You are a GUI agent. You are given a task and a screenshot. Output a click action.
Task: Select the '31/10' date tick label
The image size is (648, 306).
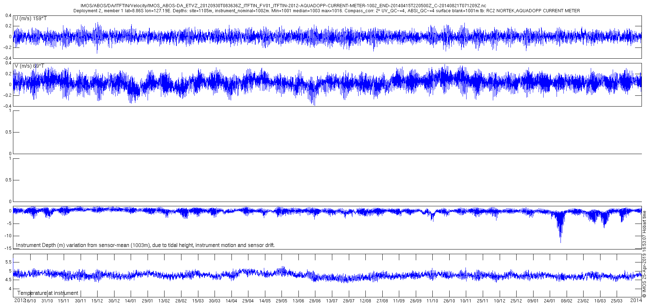[x=47, y=301]
